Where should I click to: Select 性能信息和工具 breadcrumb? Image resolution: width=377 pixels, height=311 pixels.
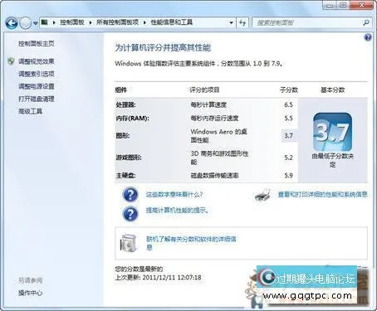tap(172, 22)
